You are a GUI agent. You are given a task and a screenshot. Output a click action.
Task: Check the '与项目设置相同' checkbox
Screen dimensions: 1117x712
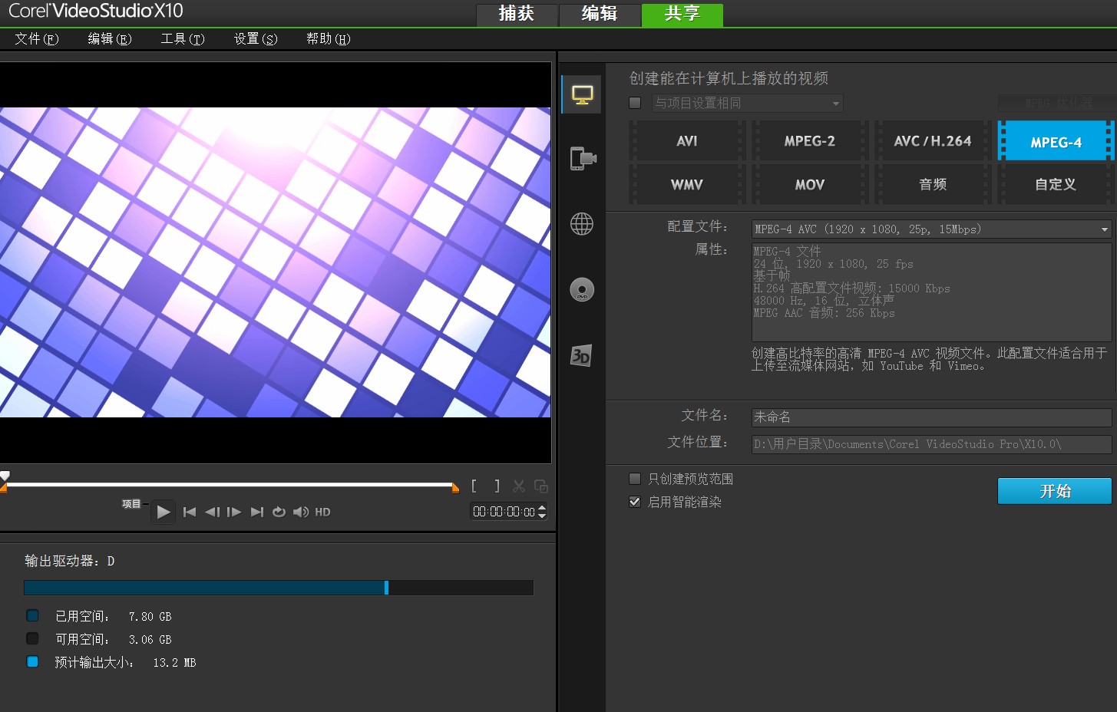click(x=635, y=103)
